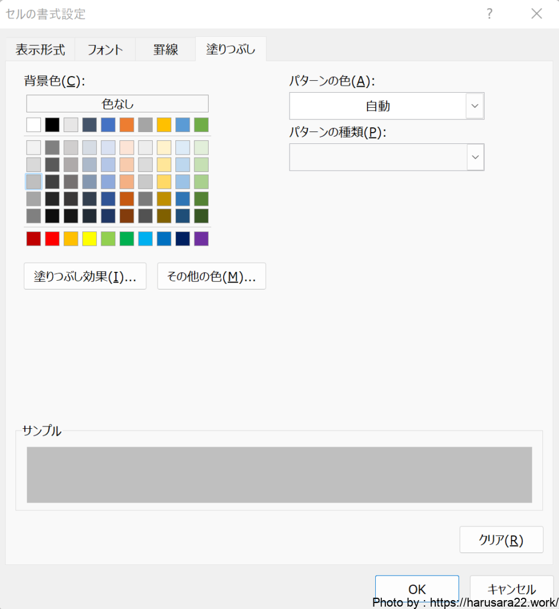559x609 pixels.
Task: Open the フォント tab
Action: point(105,49)
